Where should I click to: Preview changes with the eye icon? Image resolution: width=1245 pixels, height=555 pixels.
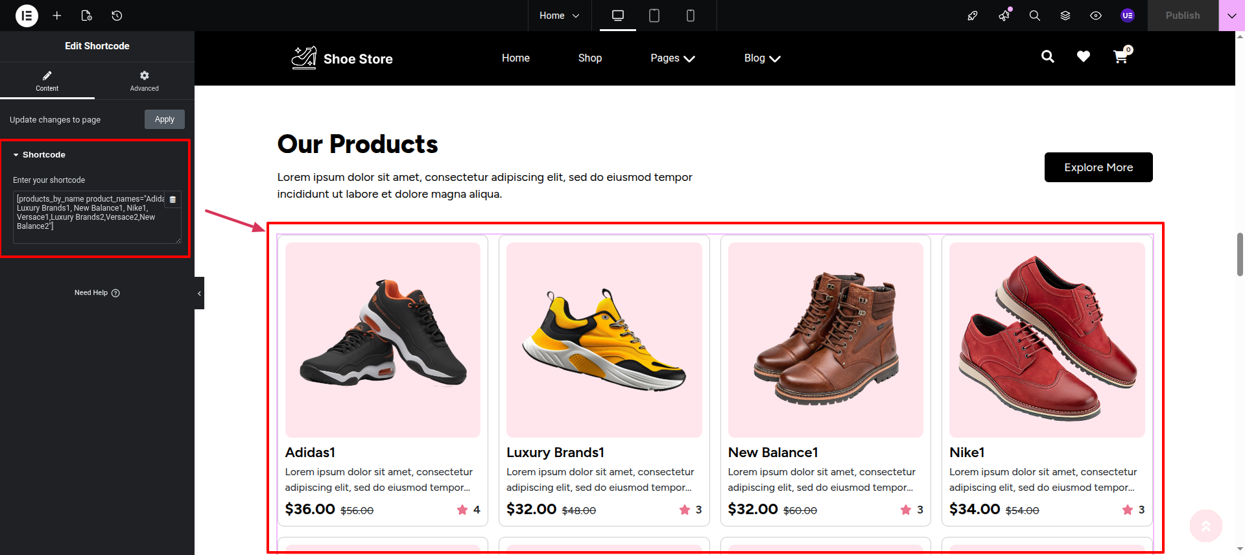tap(1096, 16)
